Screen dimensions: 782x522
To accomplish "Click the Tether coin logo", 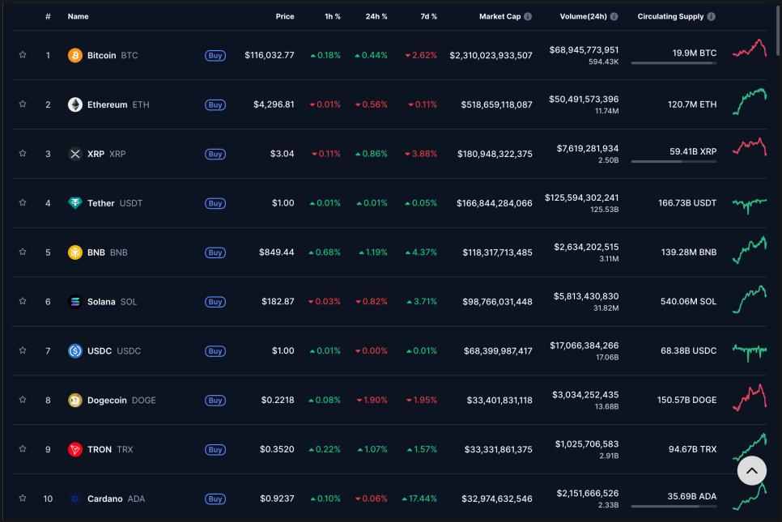I will [x=74, y=203].
